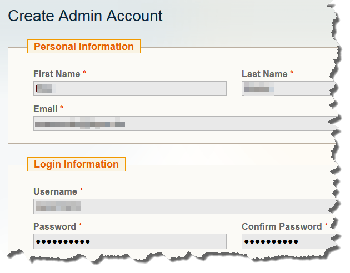Click the red asterisk next to Email

pyautogui.click(x=62, y=108)
